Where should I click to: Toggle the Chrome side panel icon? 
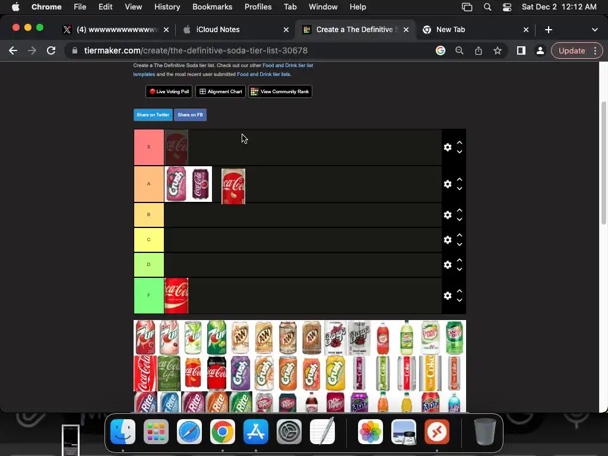[521, 51]
